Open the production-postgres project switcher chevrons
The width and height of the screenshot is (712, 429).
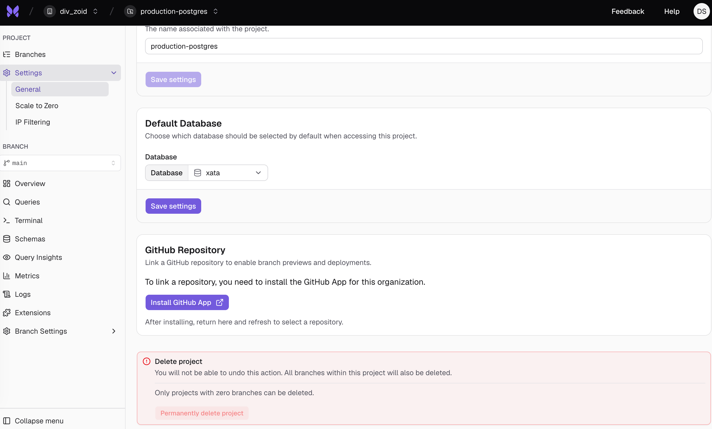pyautogui.click(x=216, y=11)
